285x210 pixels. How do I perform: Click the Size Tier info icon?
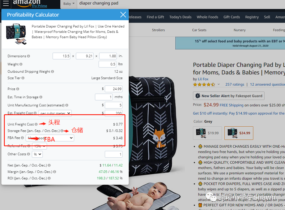pyautogui.click(x=23, y=78)
